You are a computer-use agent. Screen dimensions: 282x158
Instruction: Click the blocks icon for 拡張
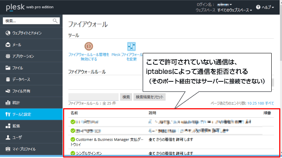pyautogui.click(x=8, y=126)
